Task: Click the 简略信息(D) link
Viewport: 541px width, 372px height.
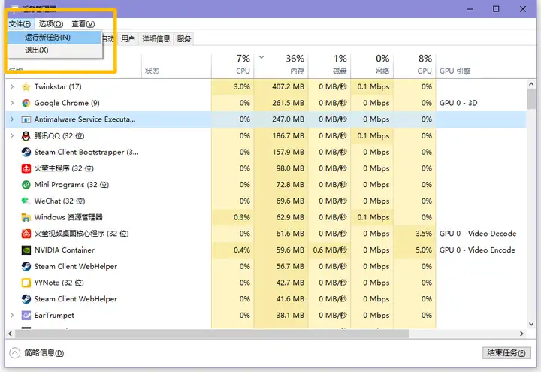Action: [x=44, y=353]
